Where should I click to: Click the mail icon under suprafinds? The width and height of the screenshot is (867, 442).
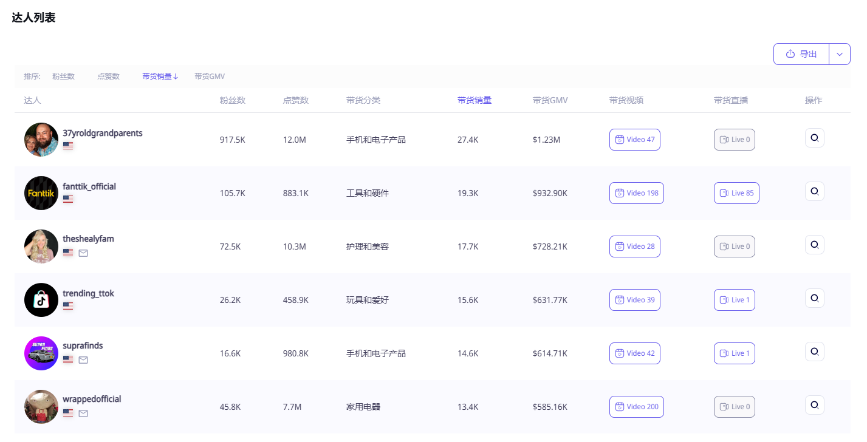coord(83,359)
